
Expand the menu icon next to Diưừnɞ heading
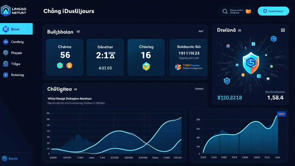click(240, 30)
